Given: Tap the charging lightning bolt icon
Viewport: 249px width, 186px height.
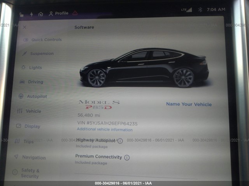Looking at the screenshot, I should (x=32, y=14).
